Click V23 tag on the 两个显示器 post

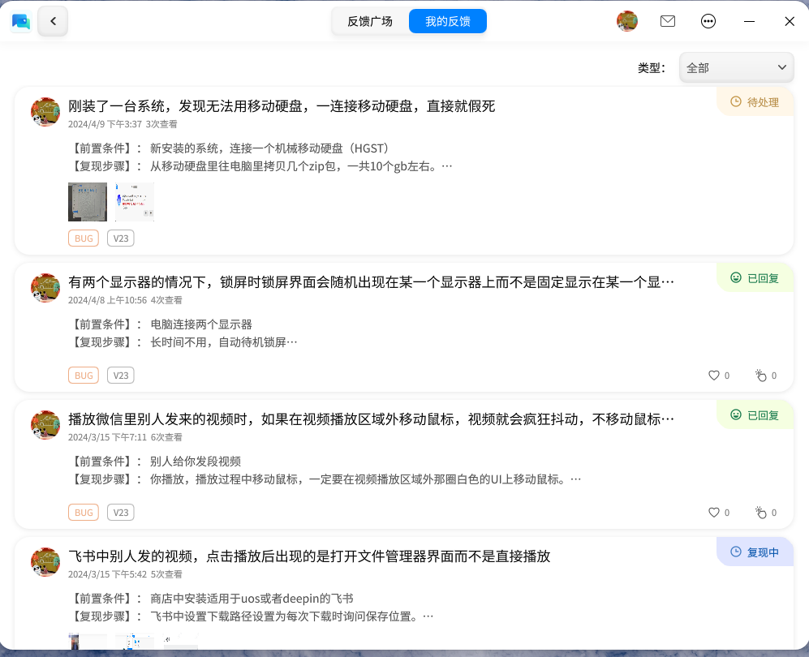point(121,376)
